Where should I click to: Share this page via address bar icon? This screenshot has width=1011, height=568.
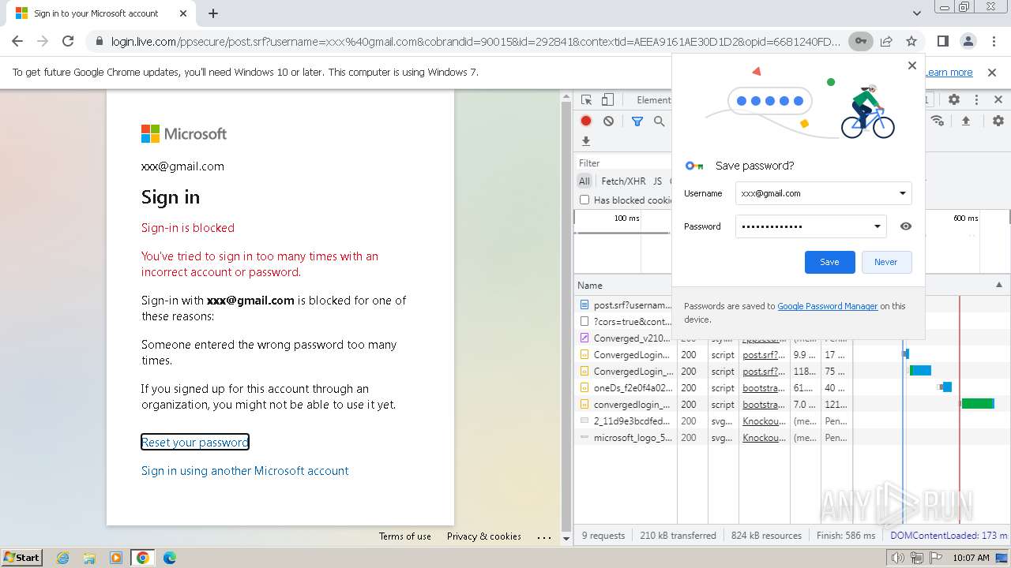tap(886, 41)
